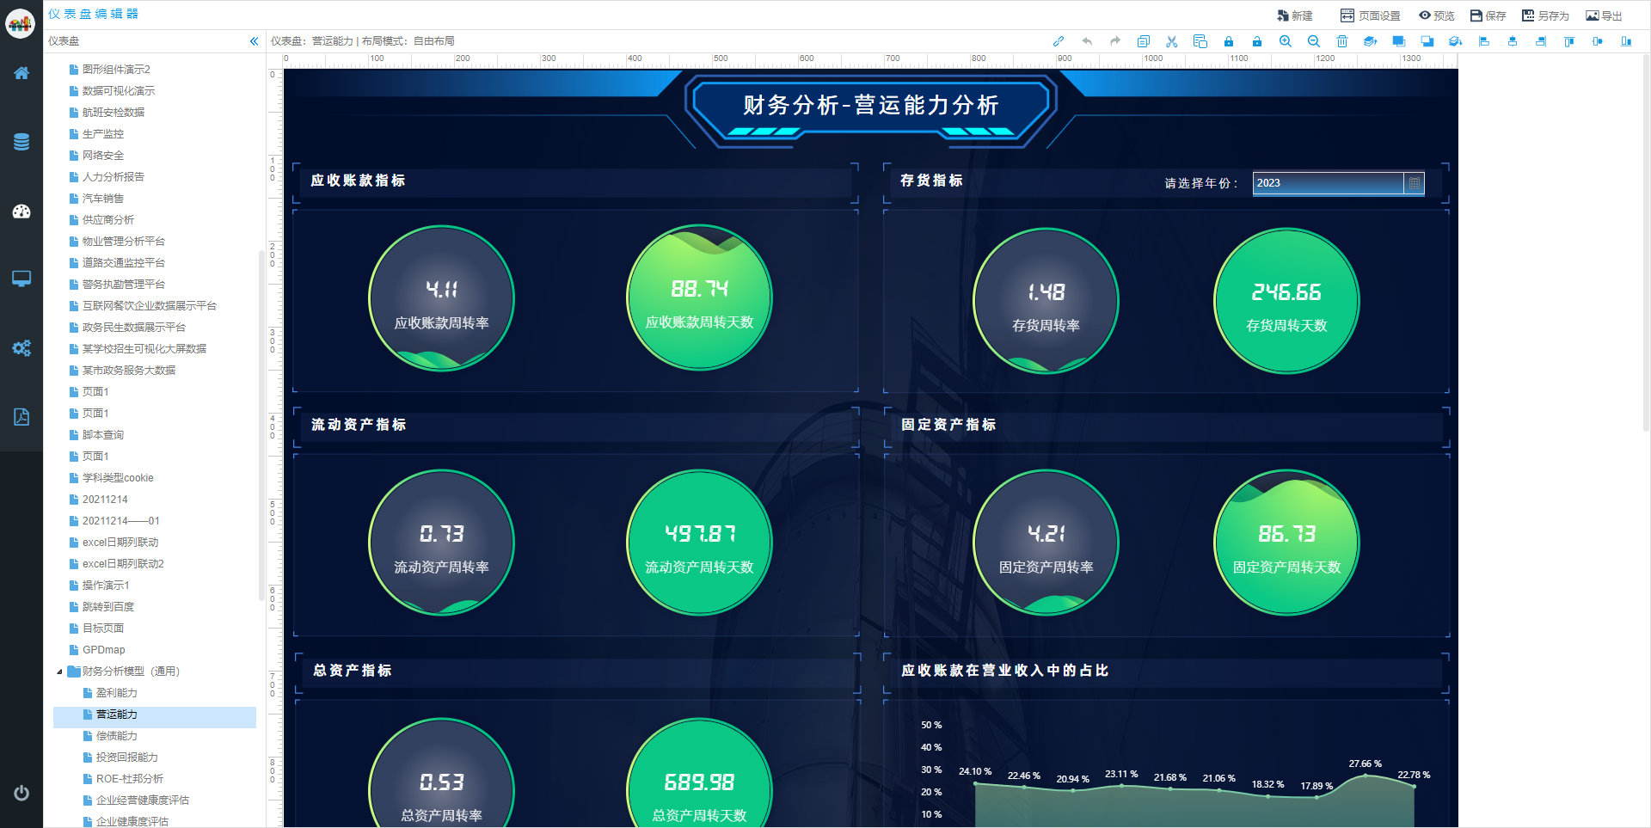The image size is (1651, 828).
Task: Click the 2023 year input field
Action: click(1328, 183)
